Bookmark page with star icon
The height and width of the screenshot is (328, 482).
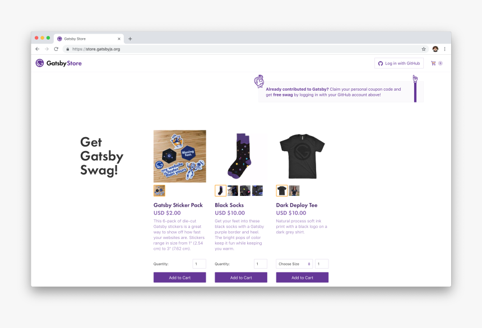click(x=424, y=49)
